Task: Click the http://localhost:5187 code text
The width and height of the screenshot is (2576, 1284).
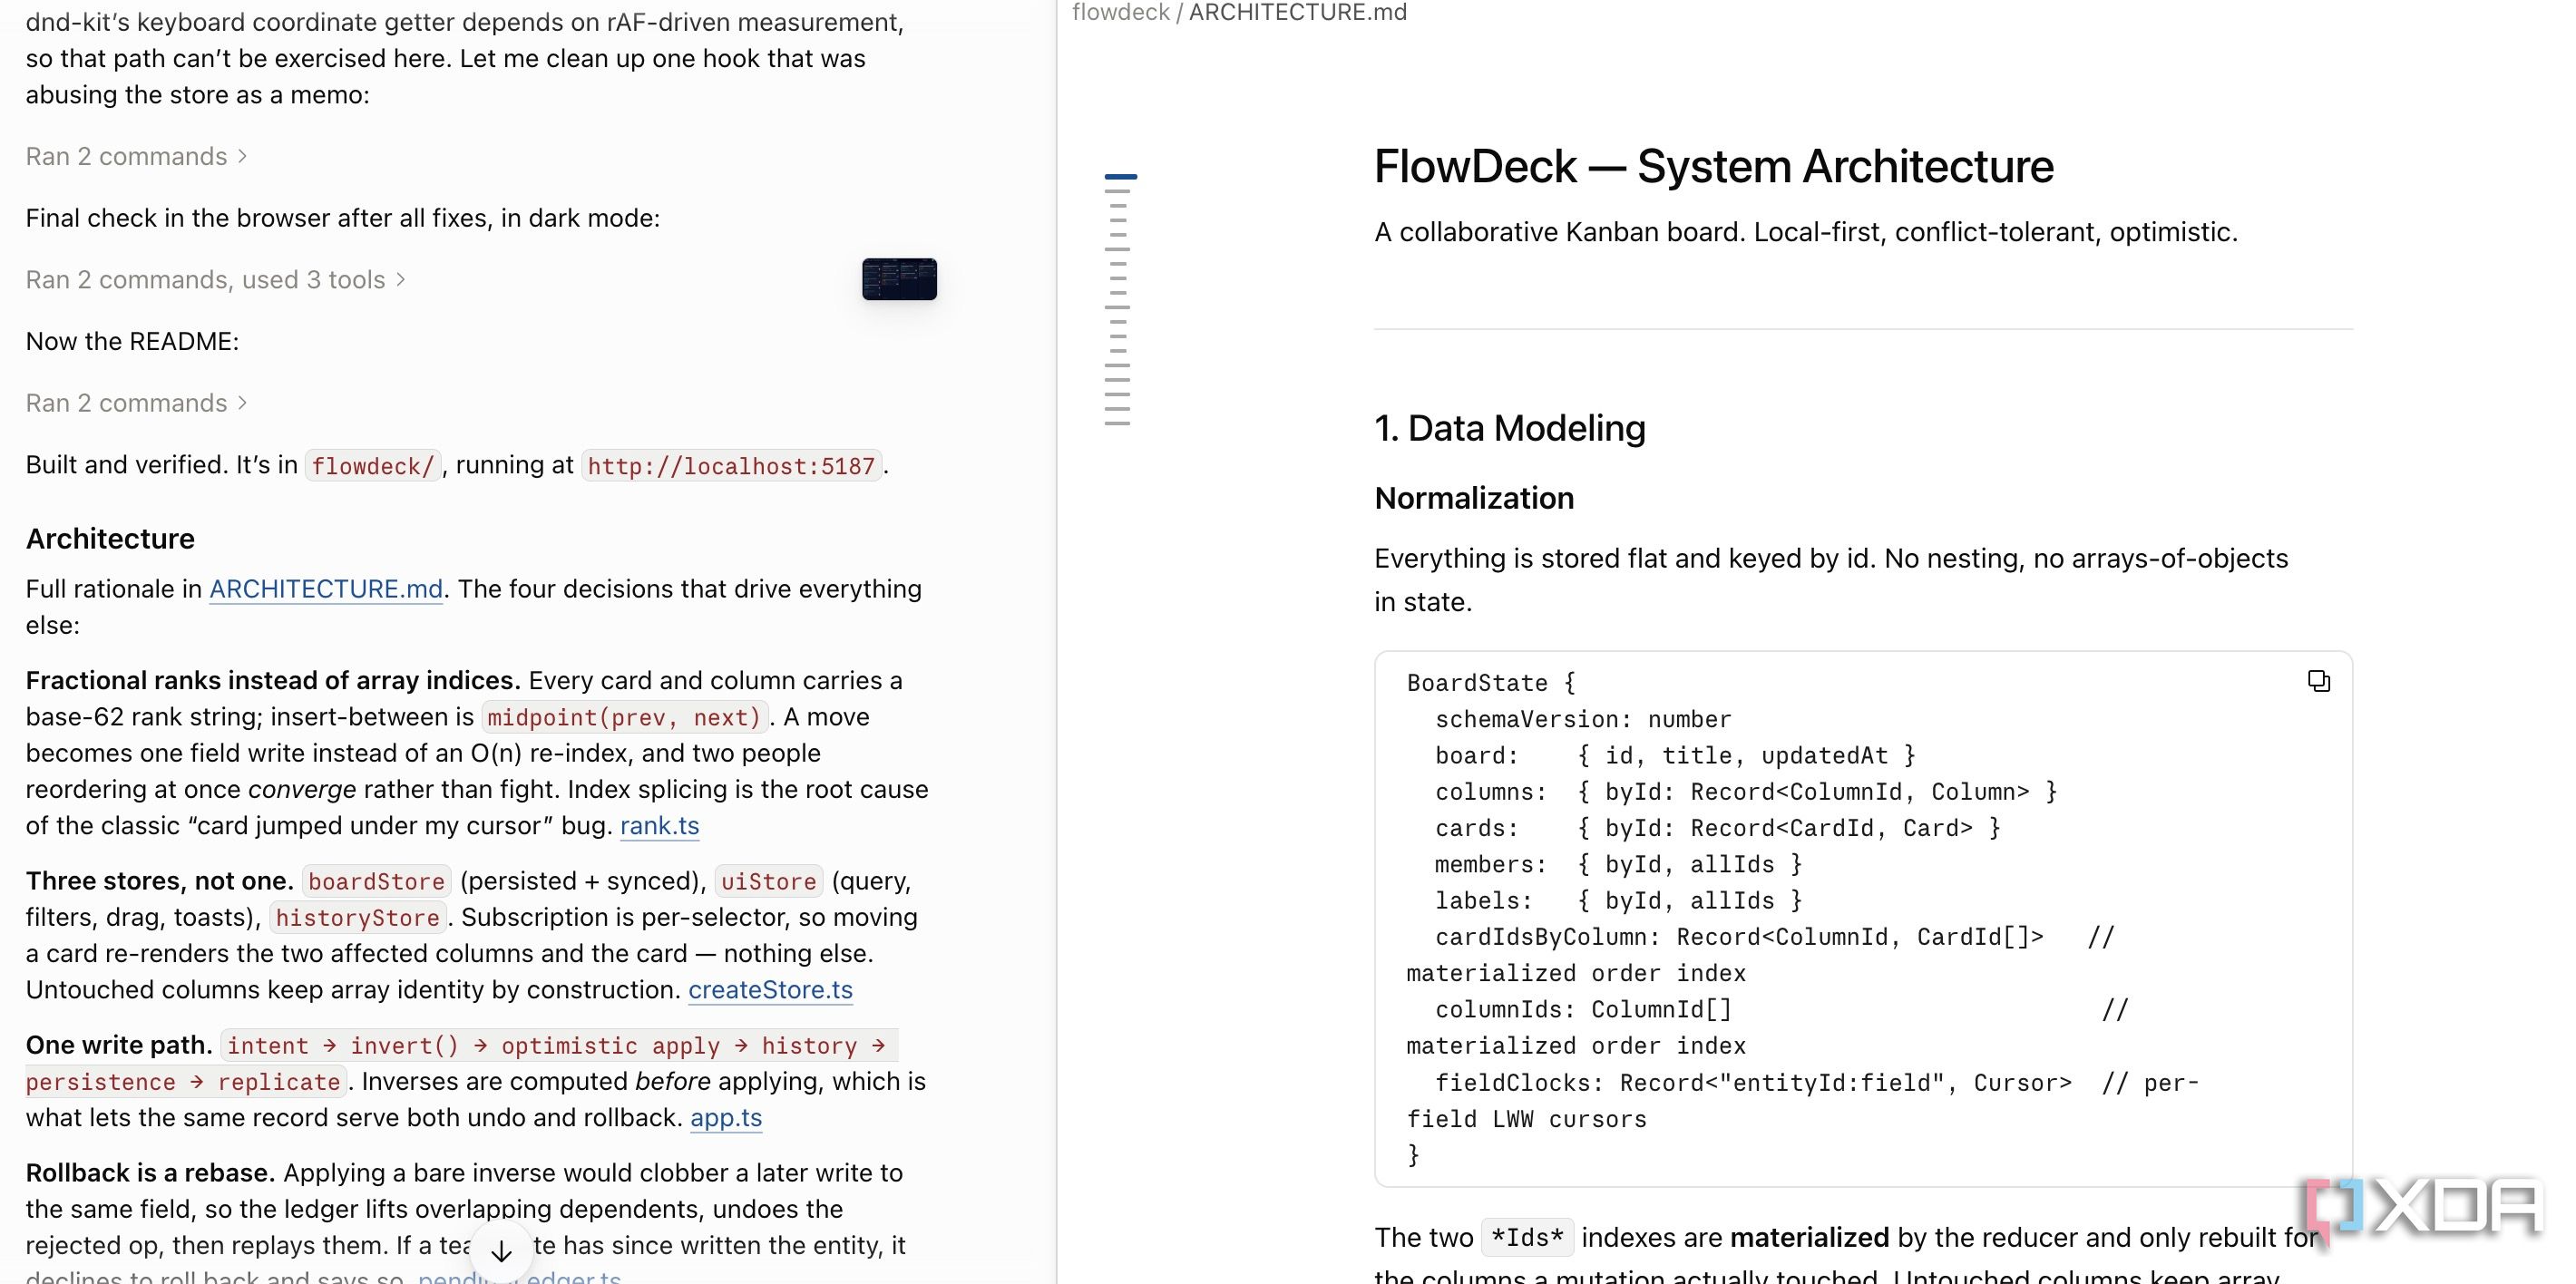Action: click(x=731, y=466)
